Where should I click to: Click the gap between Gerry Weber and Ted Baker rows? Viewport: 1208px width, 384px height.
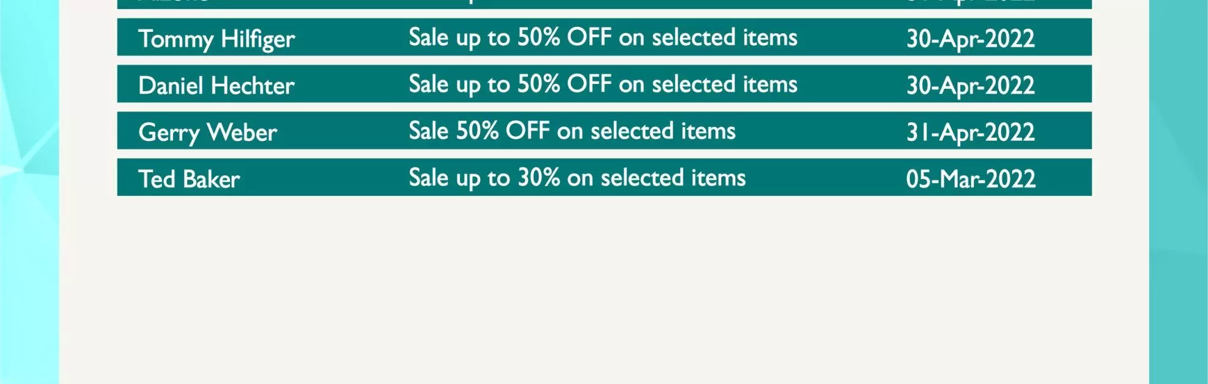[x=604, y=154]
